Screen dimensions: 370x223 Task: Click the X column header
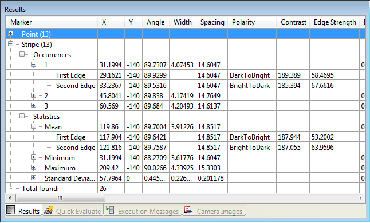click(111, 22)
